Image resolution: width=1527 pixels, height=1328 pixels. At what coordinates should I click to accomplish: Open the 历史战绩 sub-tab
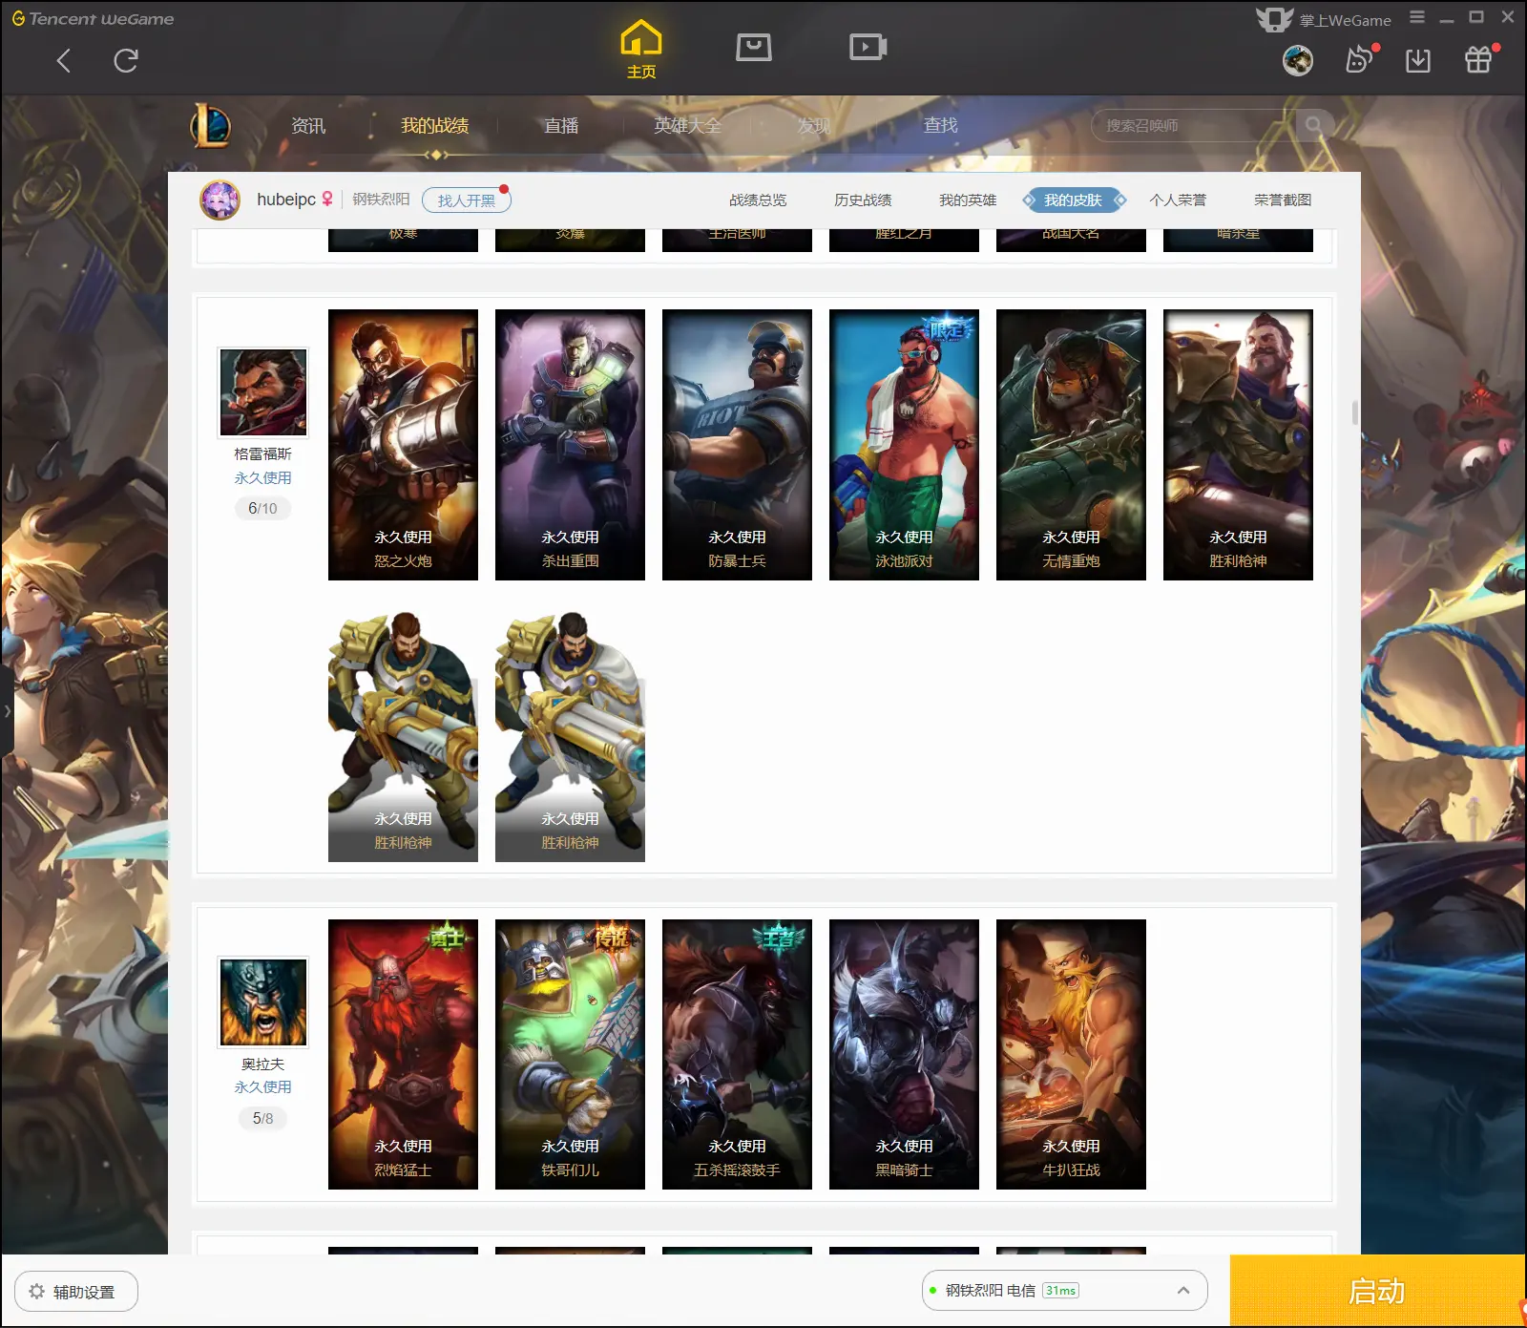tap(863, 200)
